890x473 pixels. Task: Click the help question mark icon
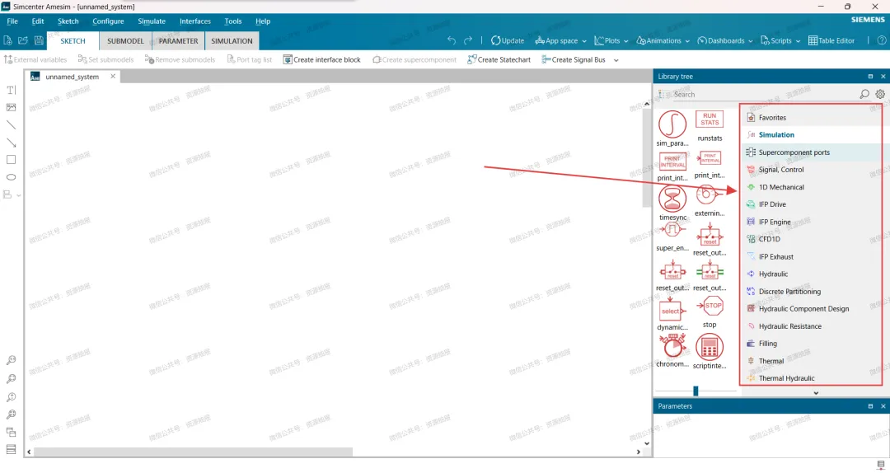point(882,40)
